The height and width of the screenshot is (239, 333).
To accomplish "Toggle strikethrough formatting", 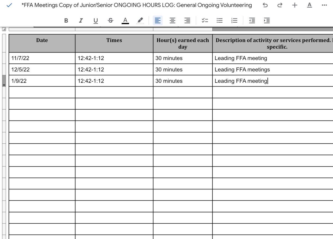I will click(111, 21).
